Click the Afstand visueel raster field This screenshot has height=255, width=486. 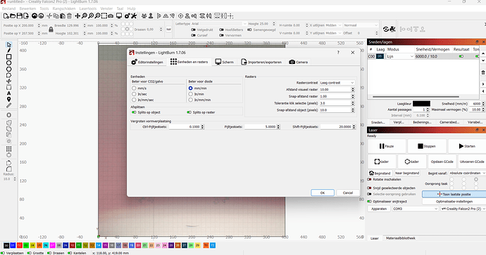click(335, 89)
